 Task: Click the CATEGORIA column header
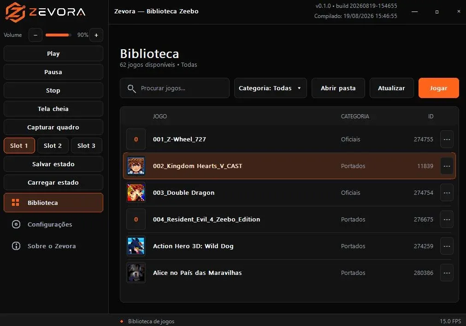pyautogui.click(x=355, y=116)
